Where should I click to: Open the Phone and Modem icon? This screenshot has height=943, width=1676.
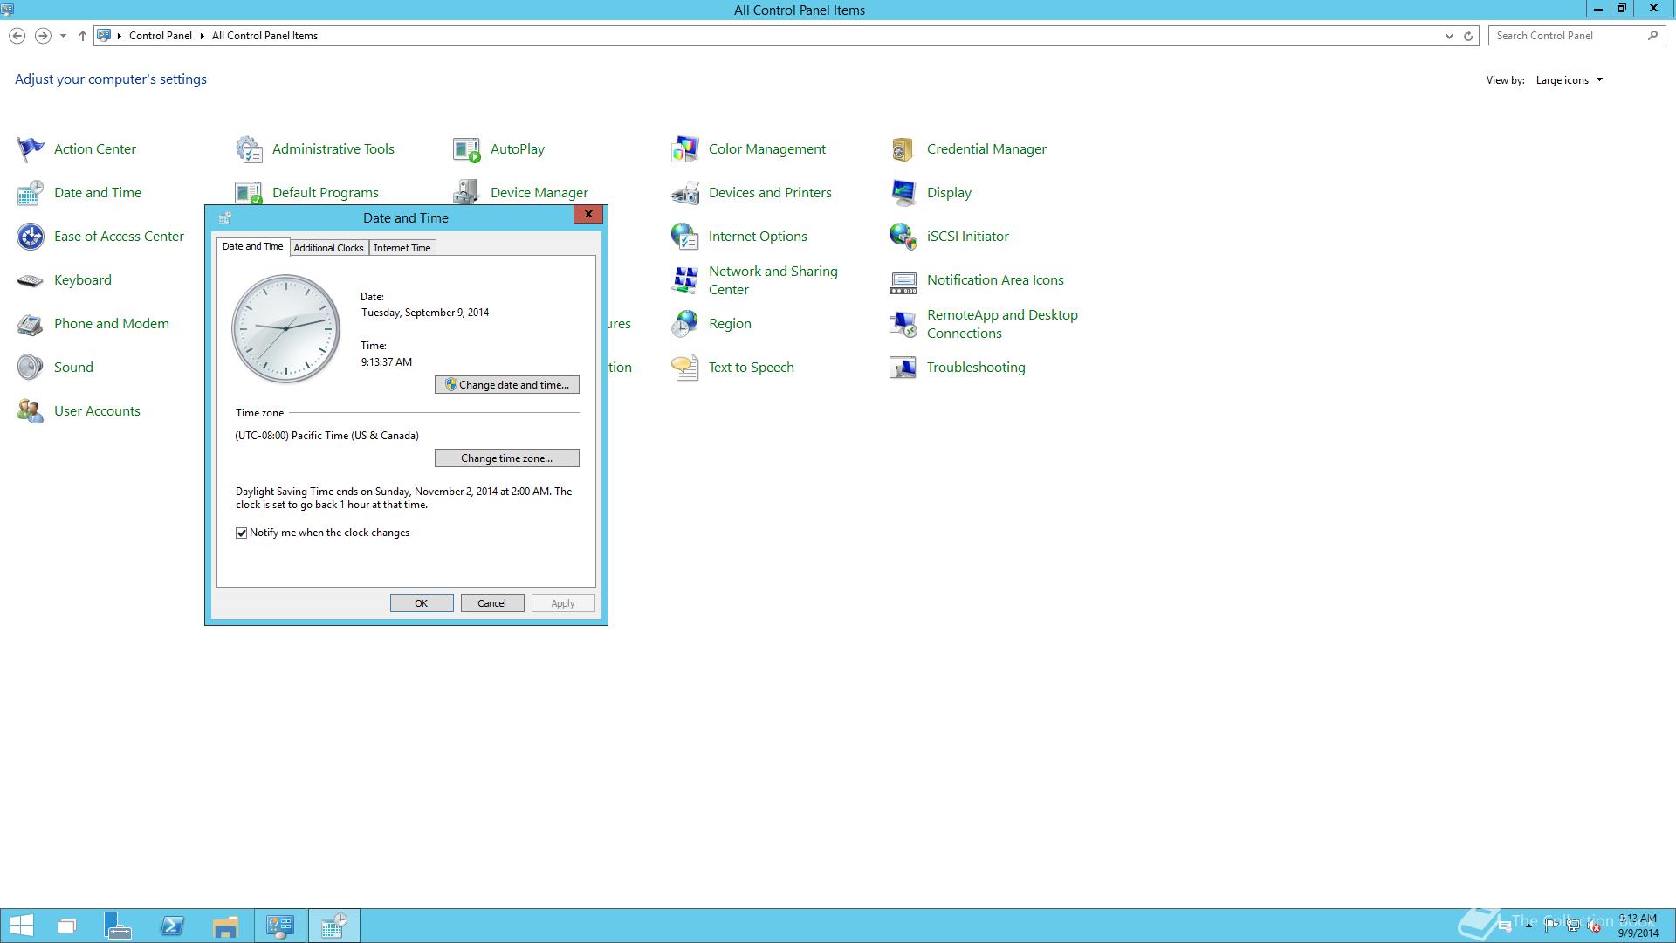31,324
